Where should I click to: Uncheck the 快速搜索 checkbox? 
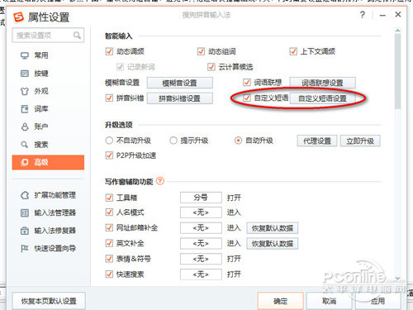[x=109, y=274]
